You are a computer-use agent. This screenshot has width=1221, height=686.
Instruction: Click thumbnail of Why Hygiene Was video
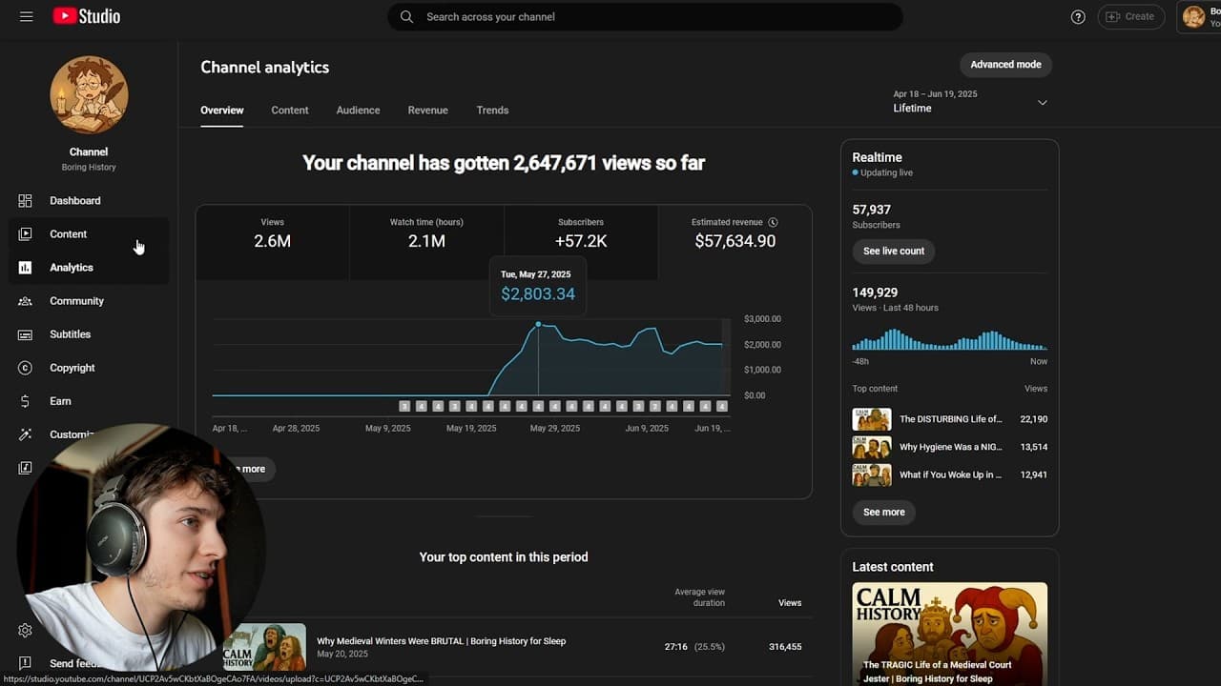872,447
